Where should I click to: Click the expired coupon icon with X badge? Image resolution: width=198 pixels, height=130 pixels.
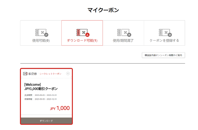(124, 32)
